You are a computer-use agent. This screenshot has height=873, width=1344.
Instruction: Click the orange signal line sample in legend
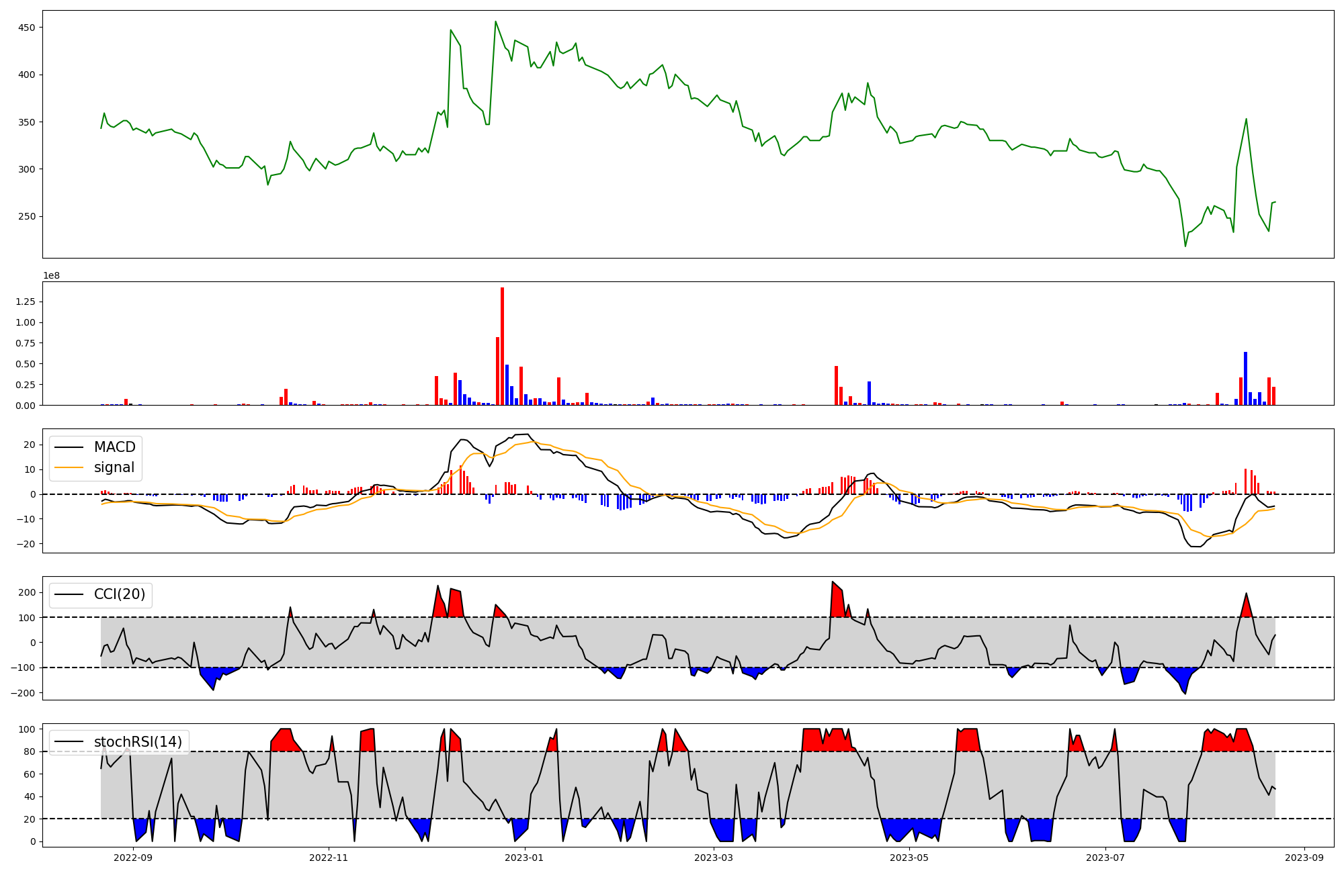(69, 467)
